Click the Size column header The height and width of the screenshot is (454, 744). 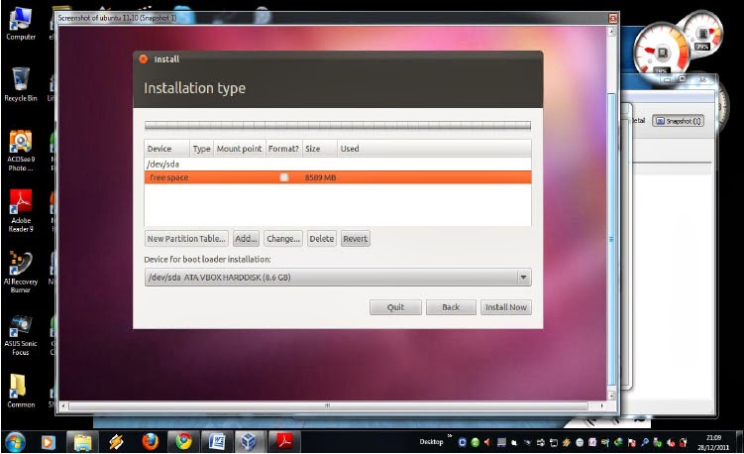point(319,149)
